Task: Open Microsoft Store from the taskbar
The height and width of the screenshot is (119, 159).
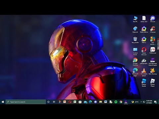Action: (x=80, y=102)
